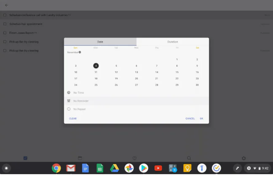Confirm the date with OK
This screenshot has height=175, width=273.
[201, 118]
